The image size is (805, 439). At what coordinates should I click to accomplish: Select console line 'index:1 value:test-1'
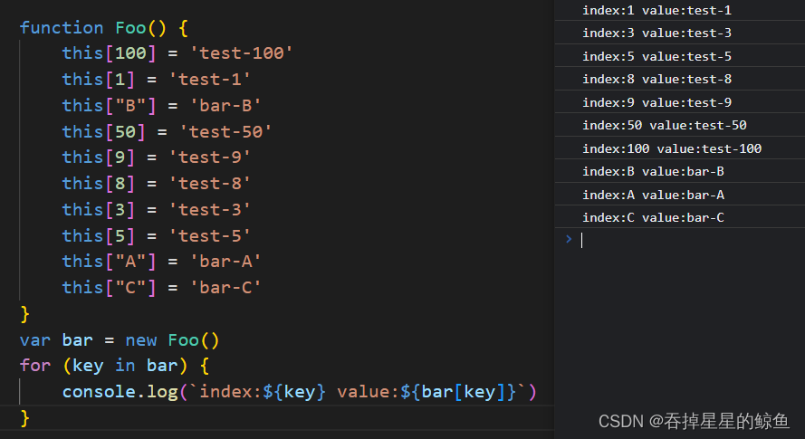coord(656,10)
